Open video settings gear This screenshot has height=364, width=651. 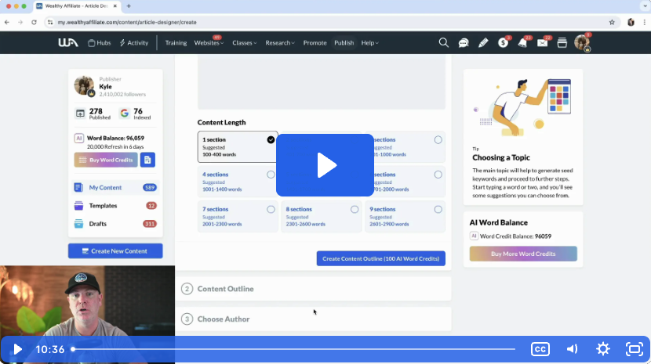[603, 349]
